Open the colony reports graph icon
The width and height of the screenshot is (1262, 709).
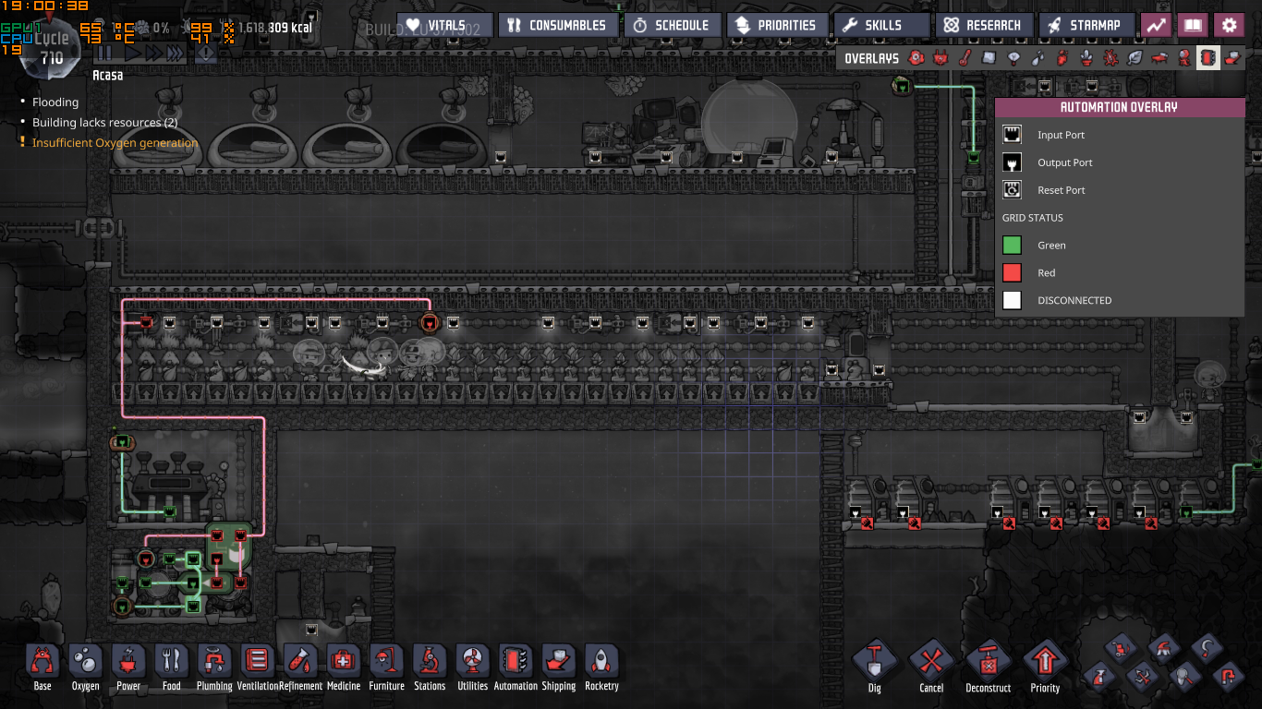(x=1156, y=25)
